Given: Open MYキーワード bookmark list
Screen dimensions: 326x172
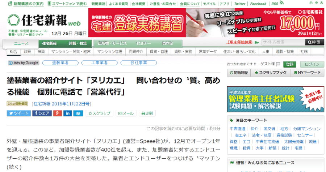Looking at the screenshot, I should pyautogui.click(x=306, y=73).
